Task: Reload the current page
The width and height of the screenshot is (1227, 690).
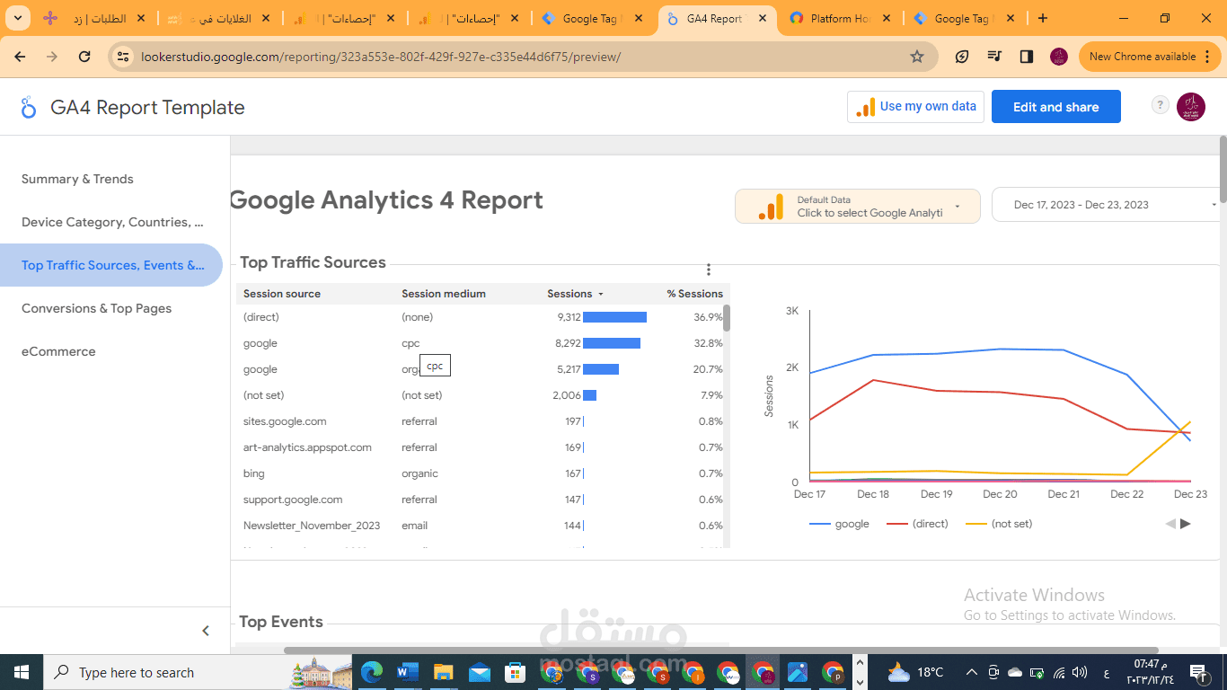Action: (84, 57)
